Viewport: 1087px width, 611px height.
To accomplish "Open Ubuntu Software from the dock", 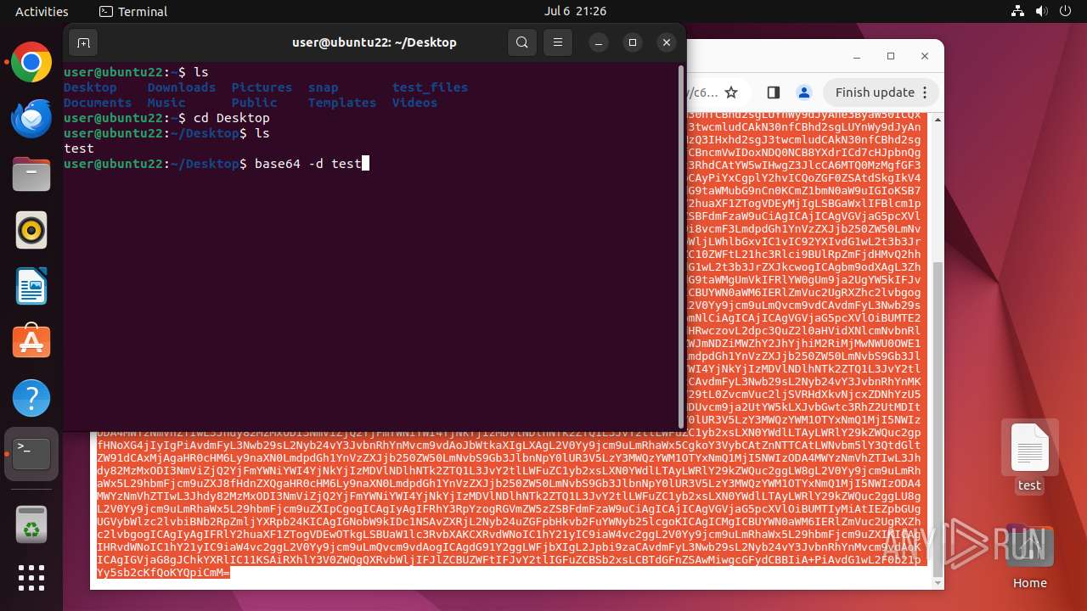I will (31, 342).
